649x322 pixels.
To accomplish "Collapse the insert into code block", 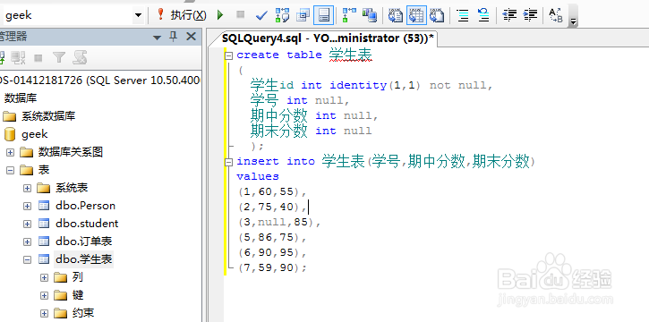I will pyautogui.click(x=229, y=163).
